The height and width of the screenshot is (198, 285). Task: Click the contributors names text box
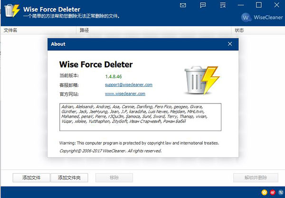click(141, 116)
